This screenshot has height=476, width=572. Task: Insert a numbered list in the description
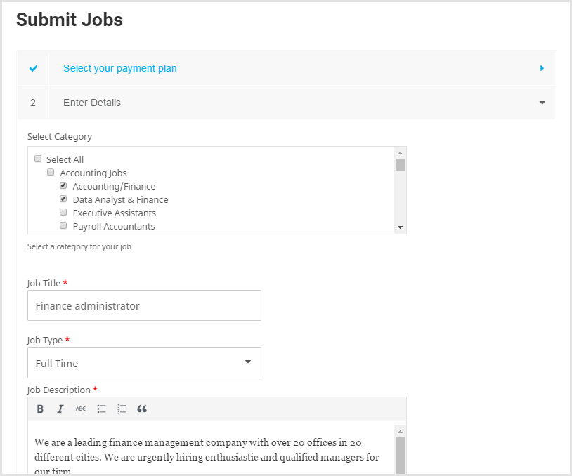coord(122,409)
